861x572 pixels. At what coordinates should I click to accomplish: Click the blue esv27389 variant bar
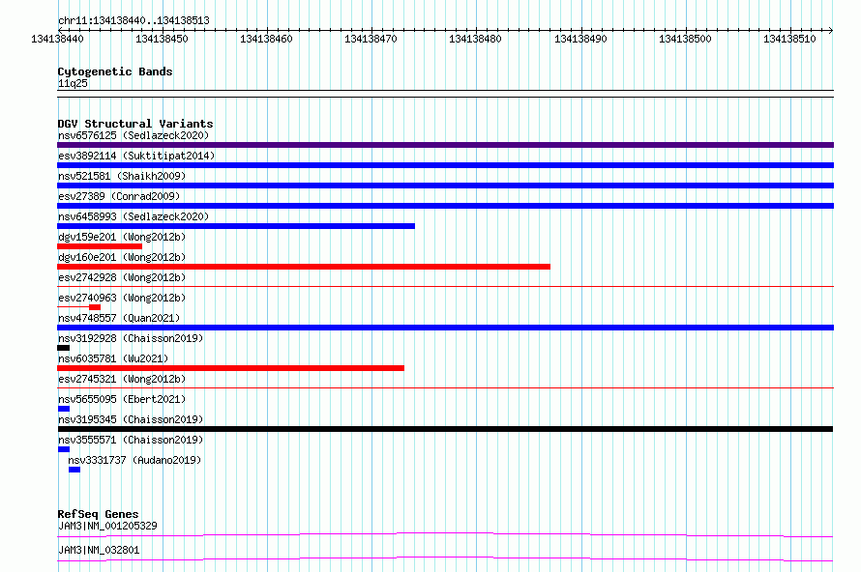click(445, 206)
